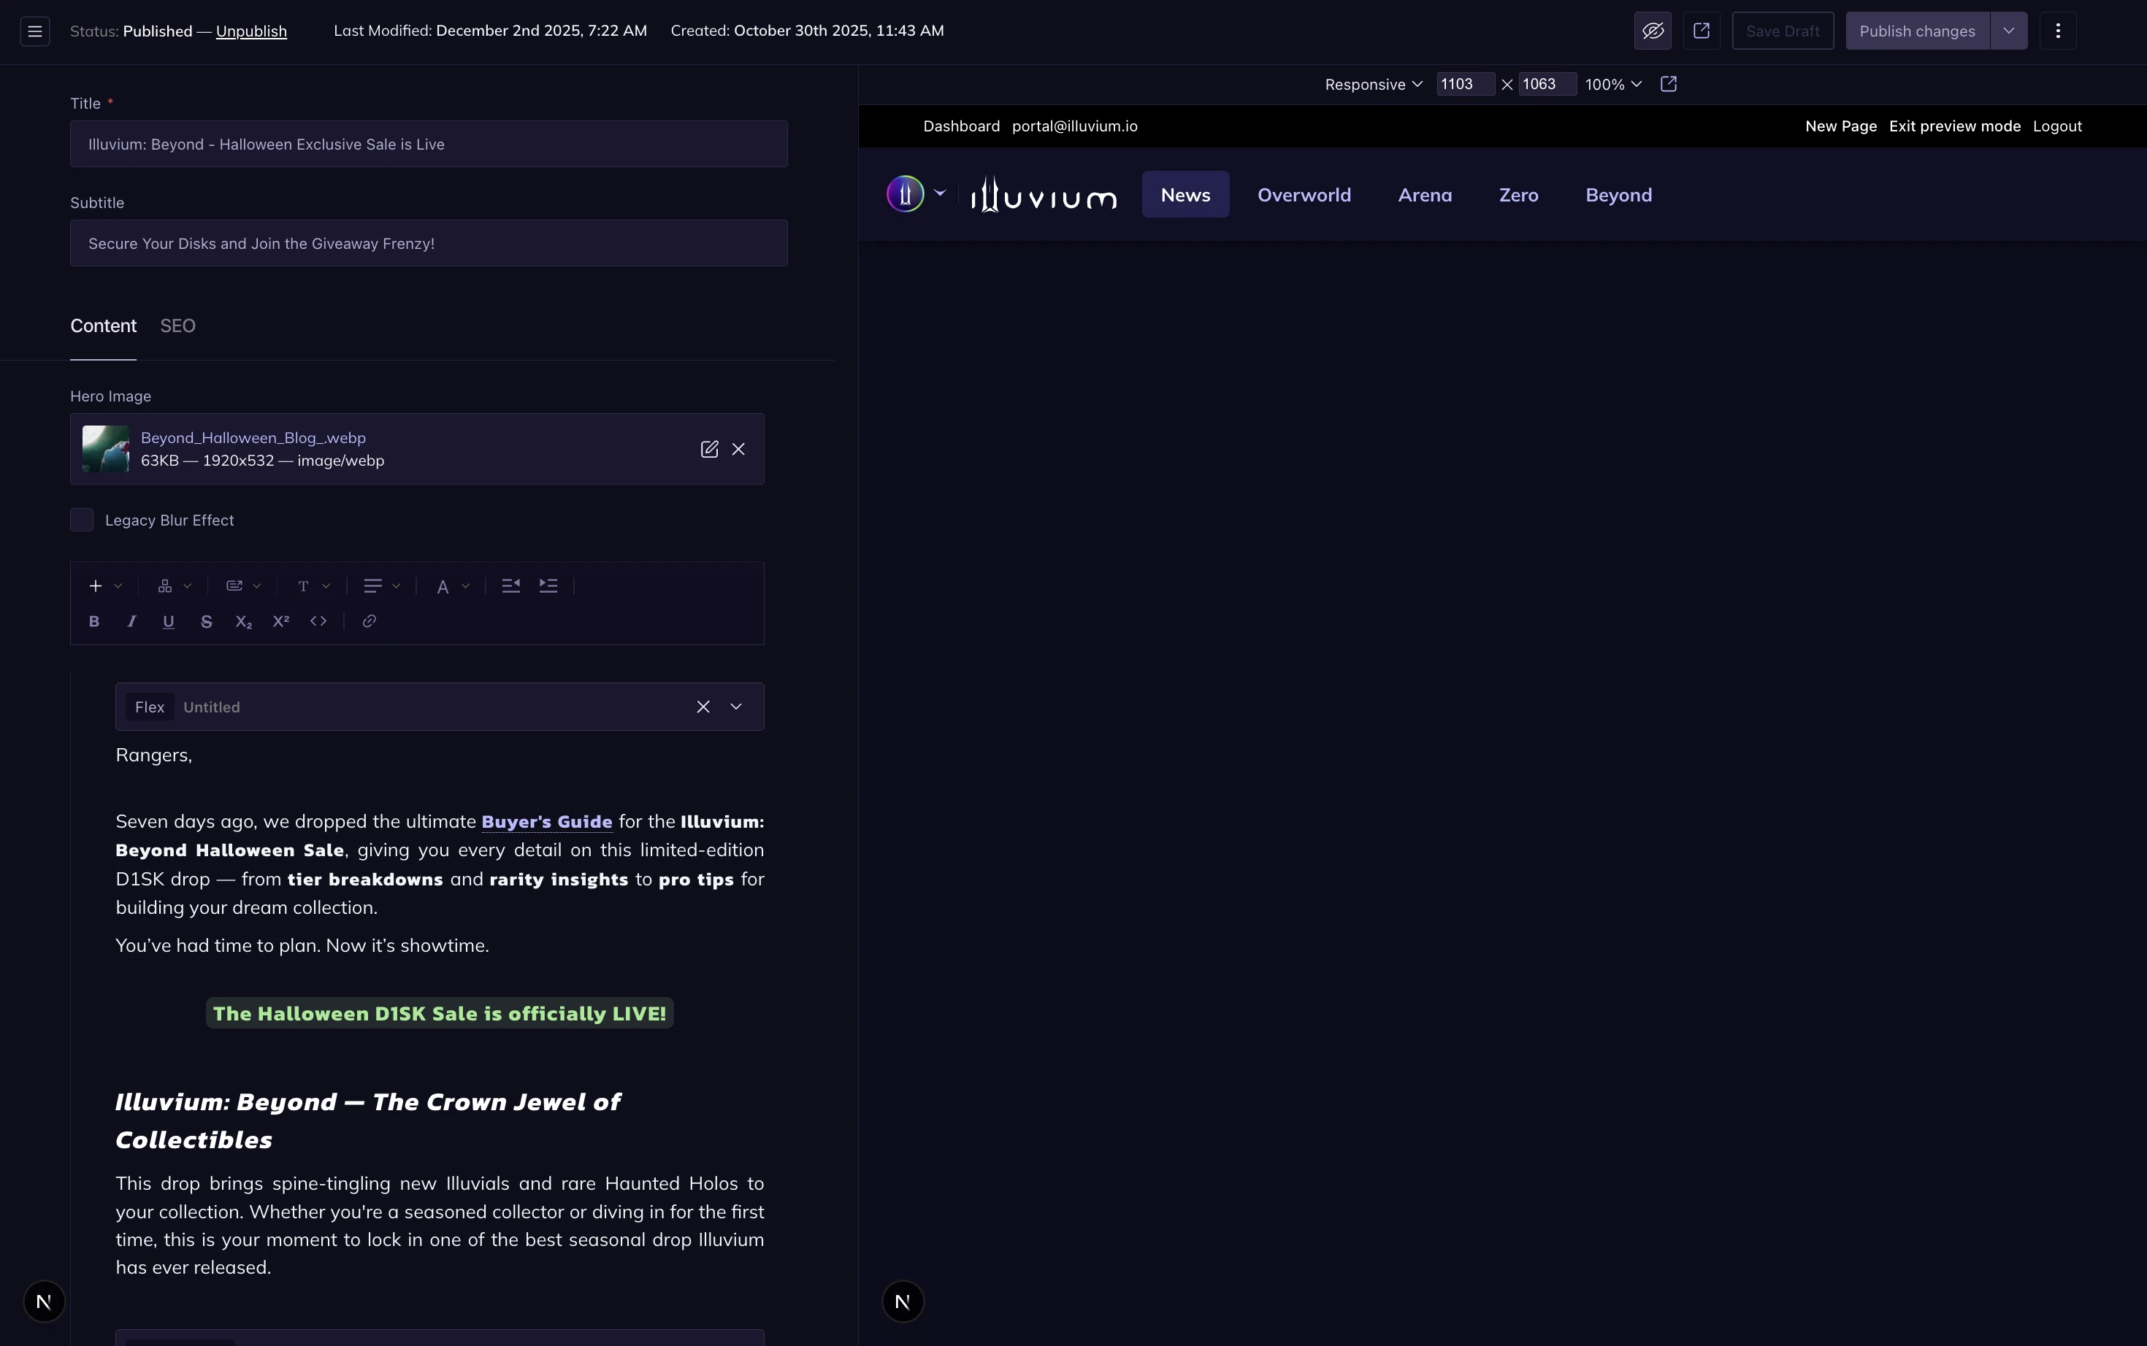
Task: Follow the Buyer's Guide link in the content
Action: click(547, 822)
